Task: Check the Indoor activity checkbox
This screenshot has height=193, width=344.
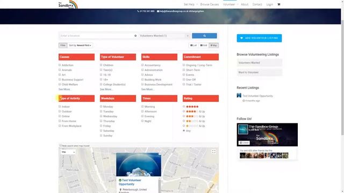Action: pos(60,106)
